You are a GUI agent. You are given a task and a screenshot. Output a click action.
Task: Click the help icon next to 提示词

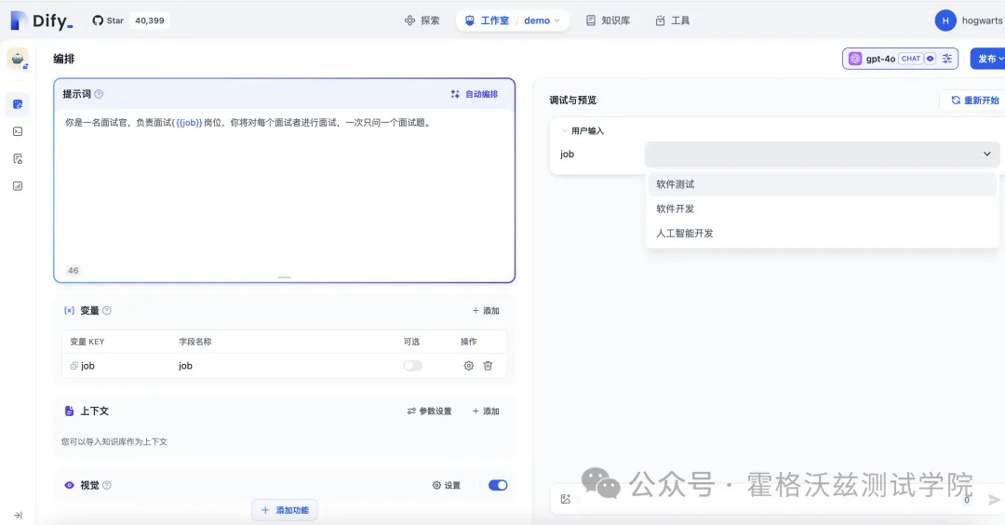[99, 94]
